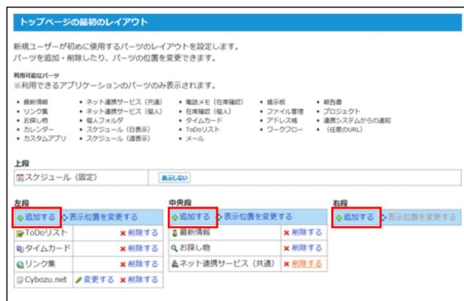Image resolution: width=464 pixels, height=301 pixels.
Task: Click the リンク集 globe icon
Action: [x=20, y=264]
